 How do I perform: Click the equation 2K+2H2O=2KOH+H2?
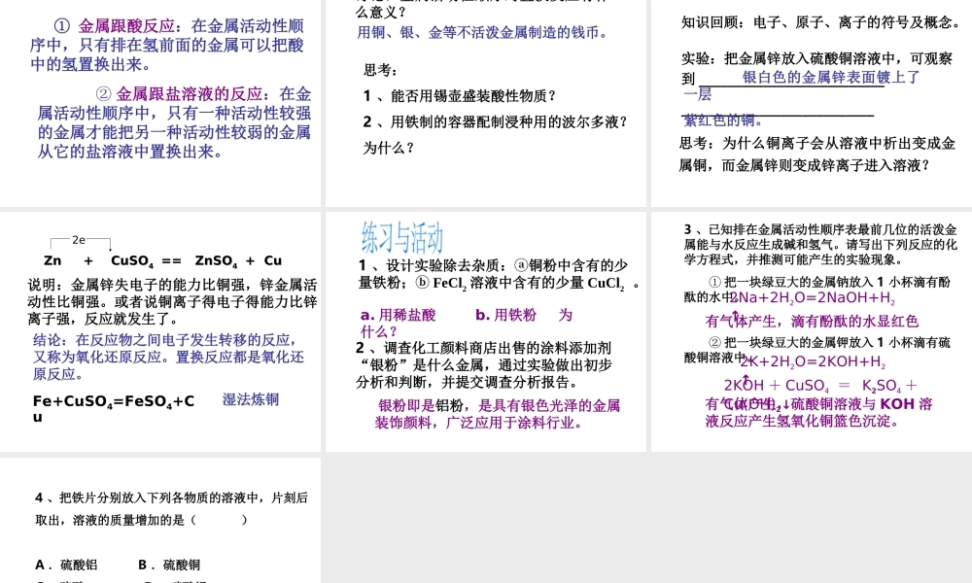tap(813, 362)
